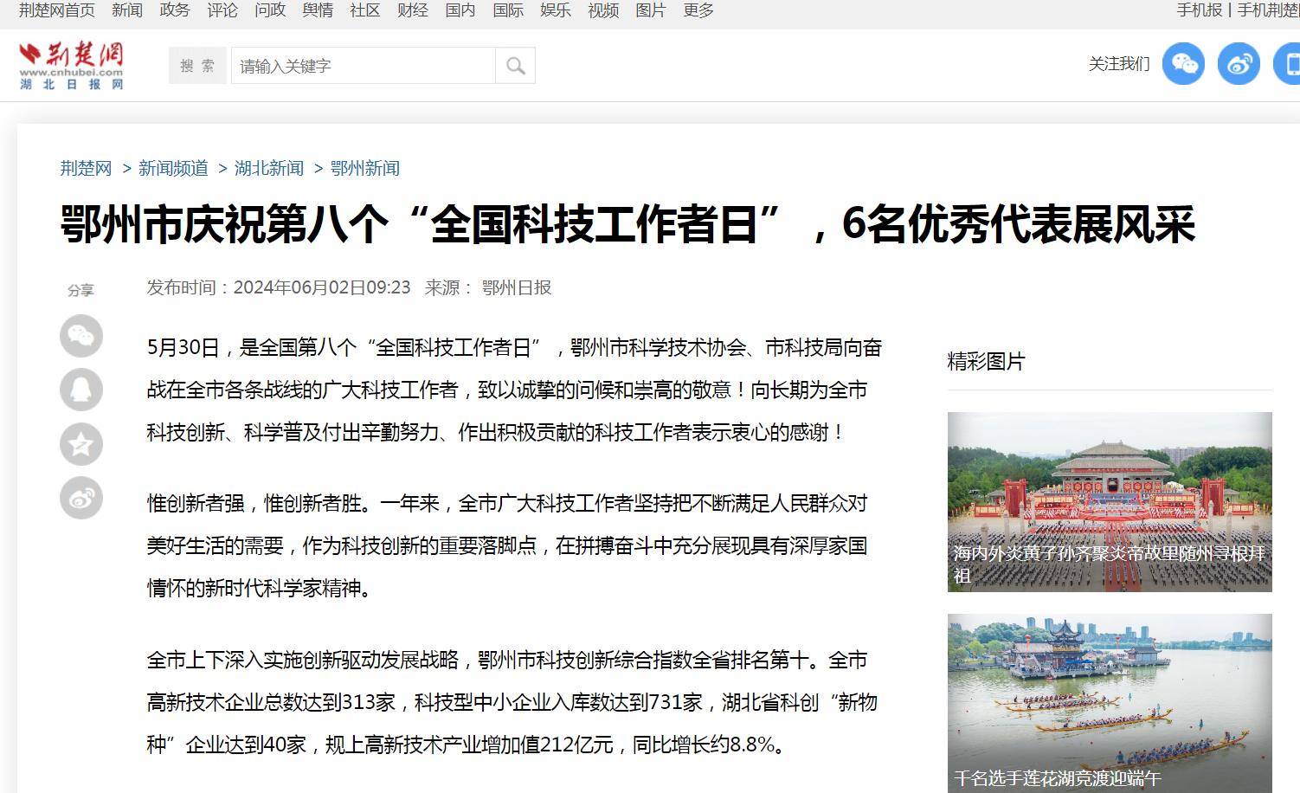Open the 手机报 link
Viewport: 1300px width, 793px height.
(x=1200, y=10)
